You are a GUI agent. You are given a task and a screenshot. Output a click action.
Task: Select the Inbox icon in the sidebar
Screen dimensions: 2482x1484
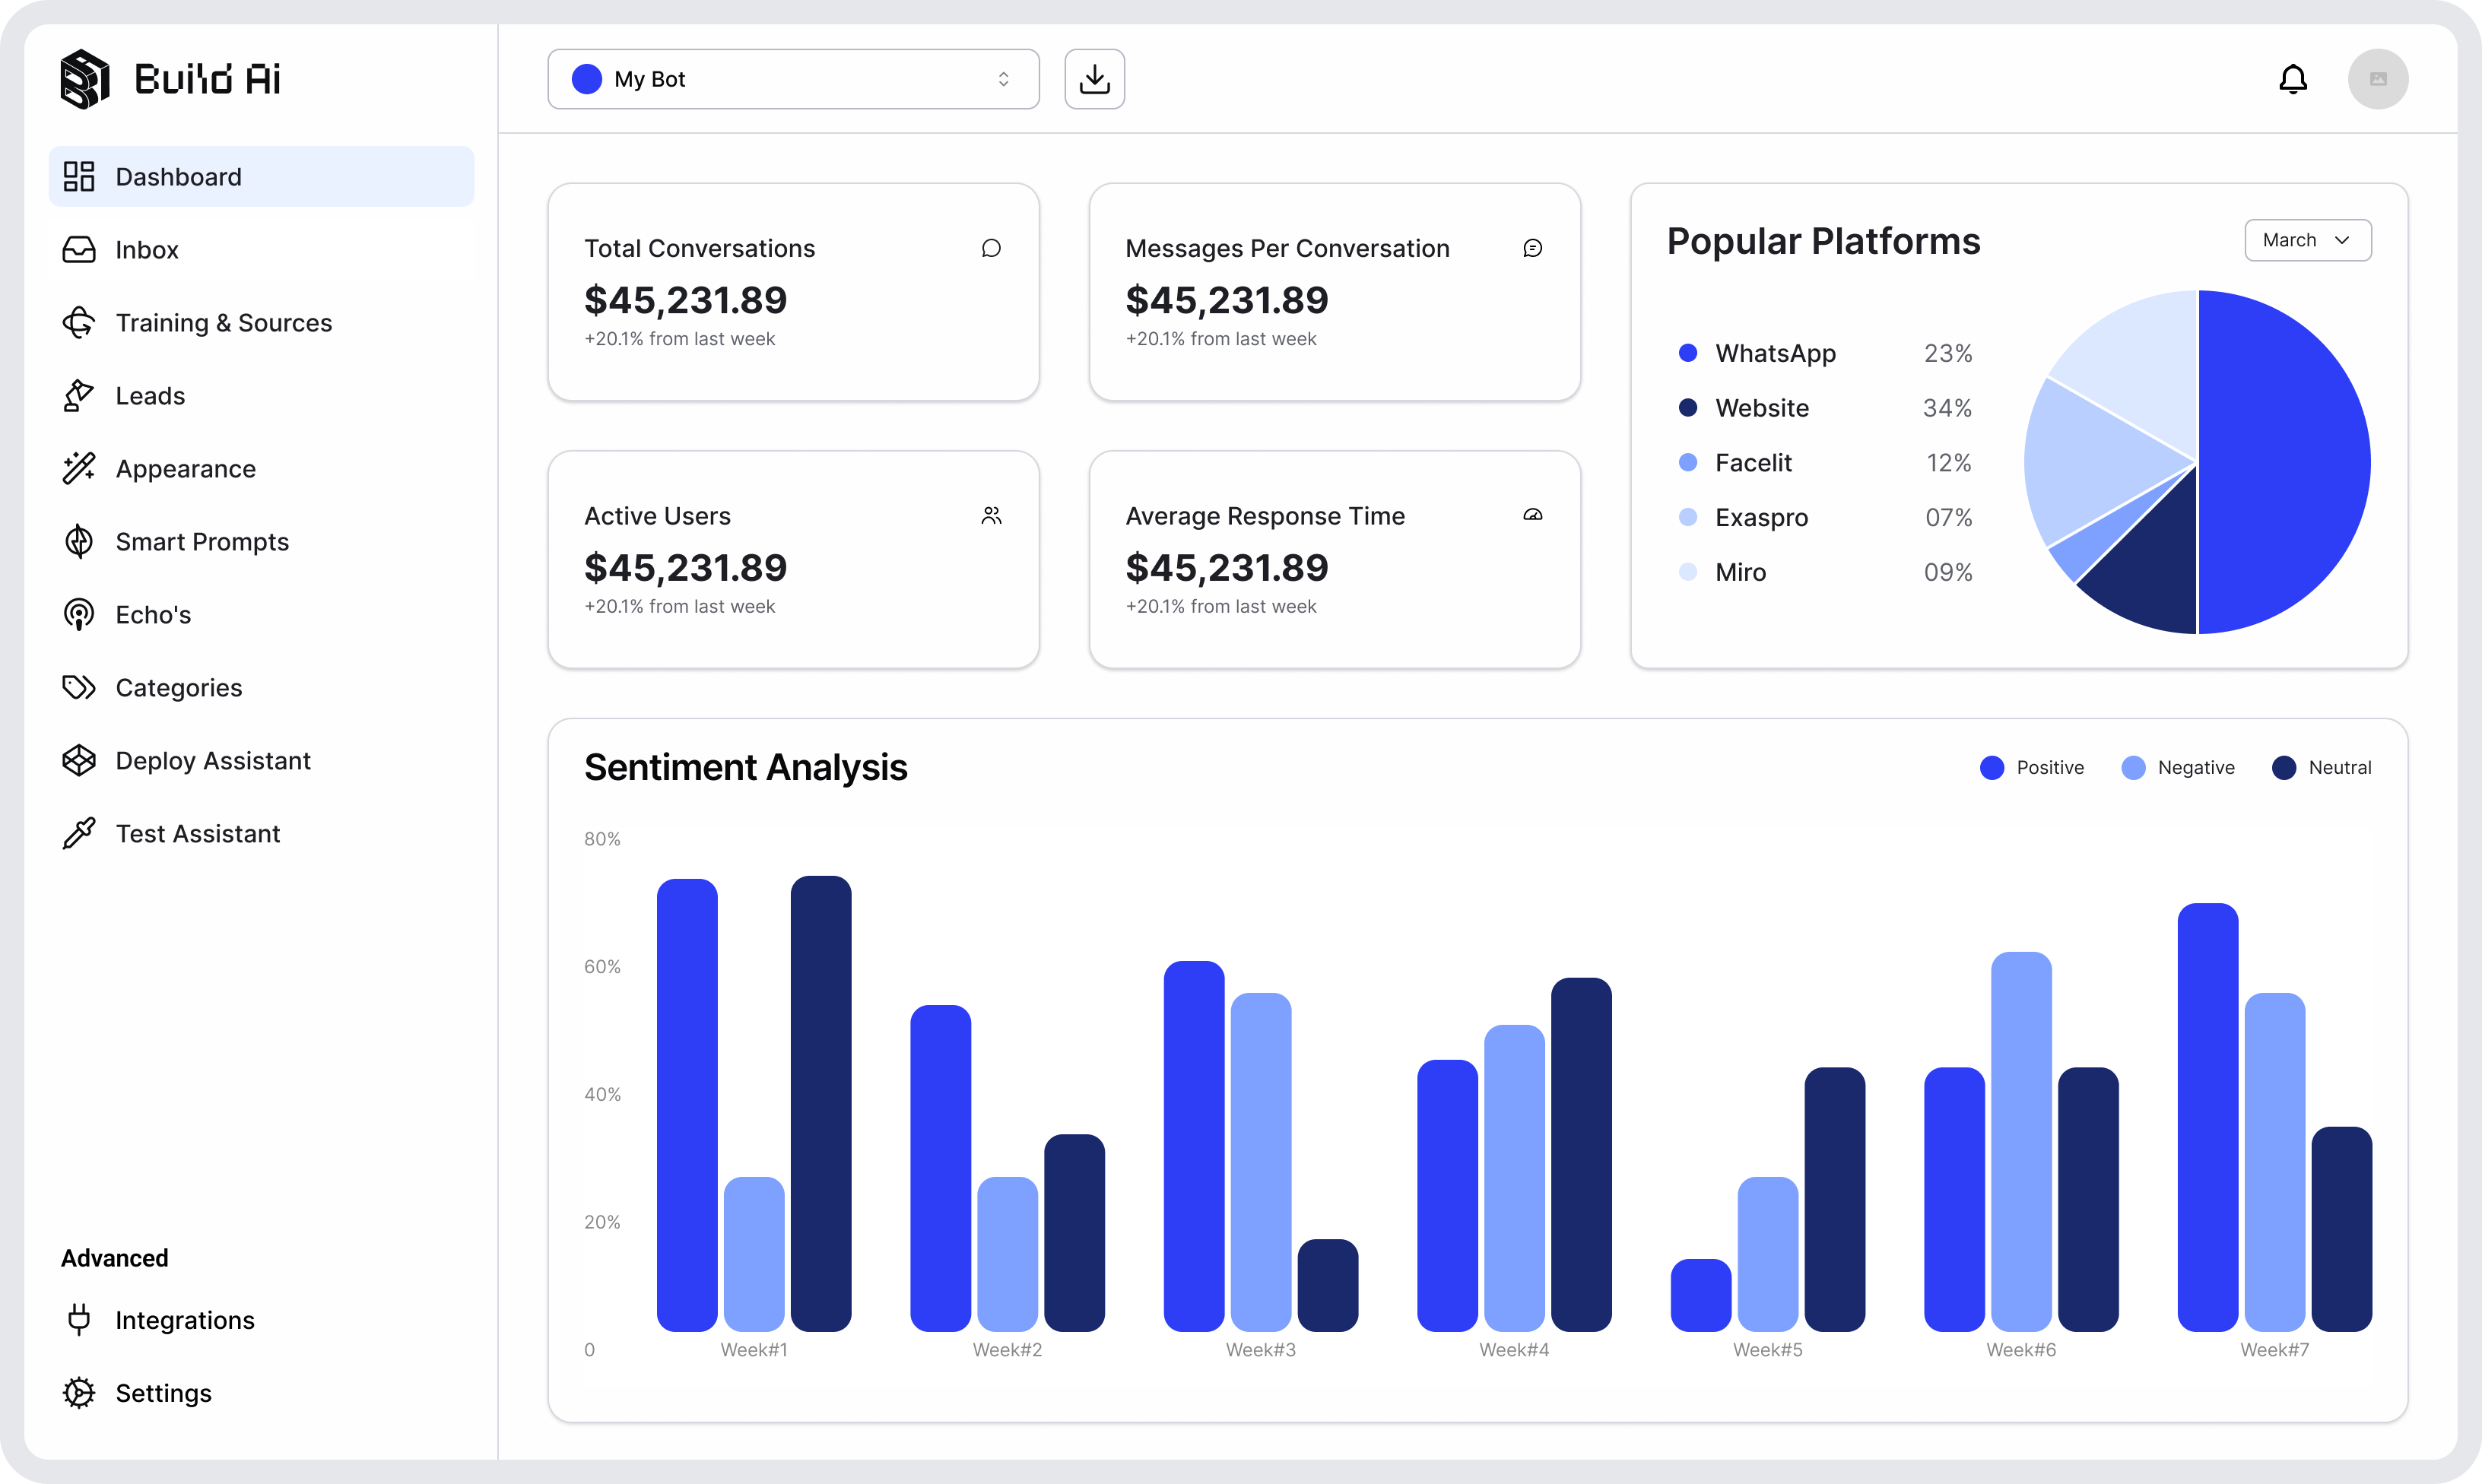78,249
